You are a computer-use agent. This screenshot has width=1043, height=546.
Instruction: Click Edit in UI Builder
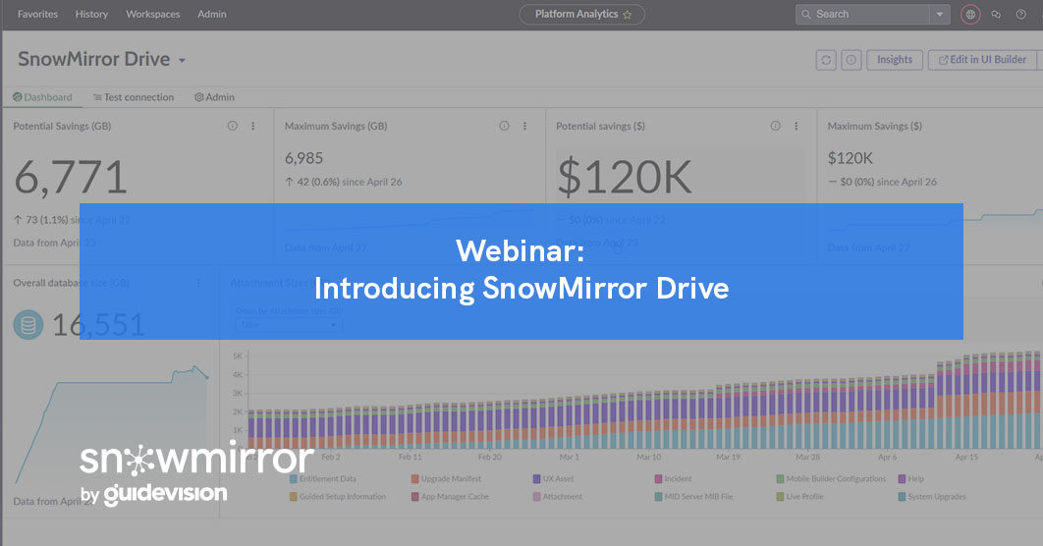tap(982, 60)
